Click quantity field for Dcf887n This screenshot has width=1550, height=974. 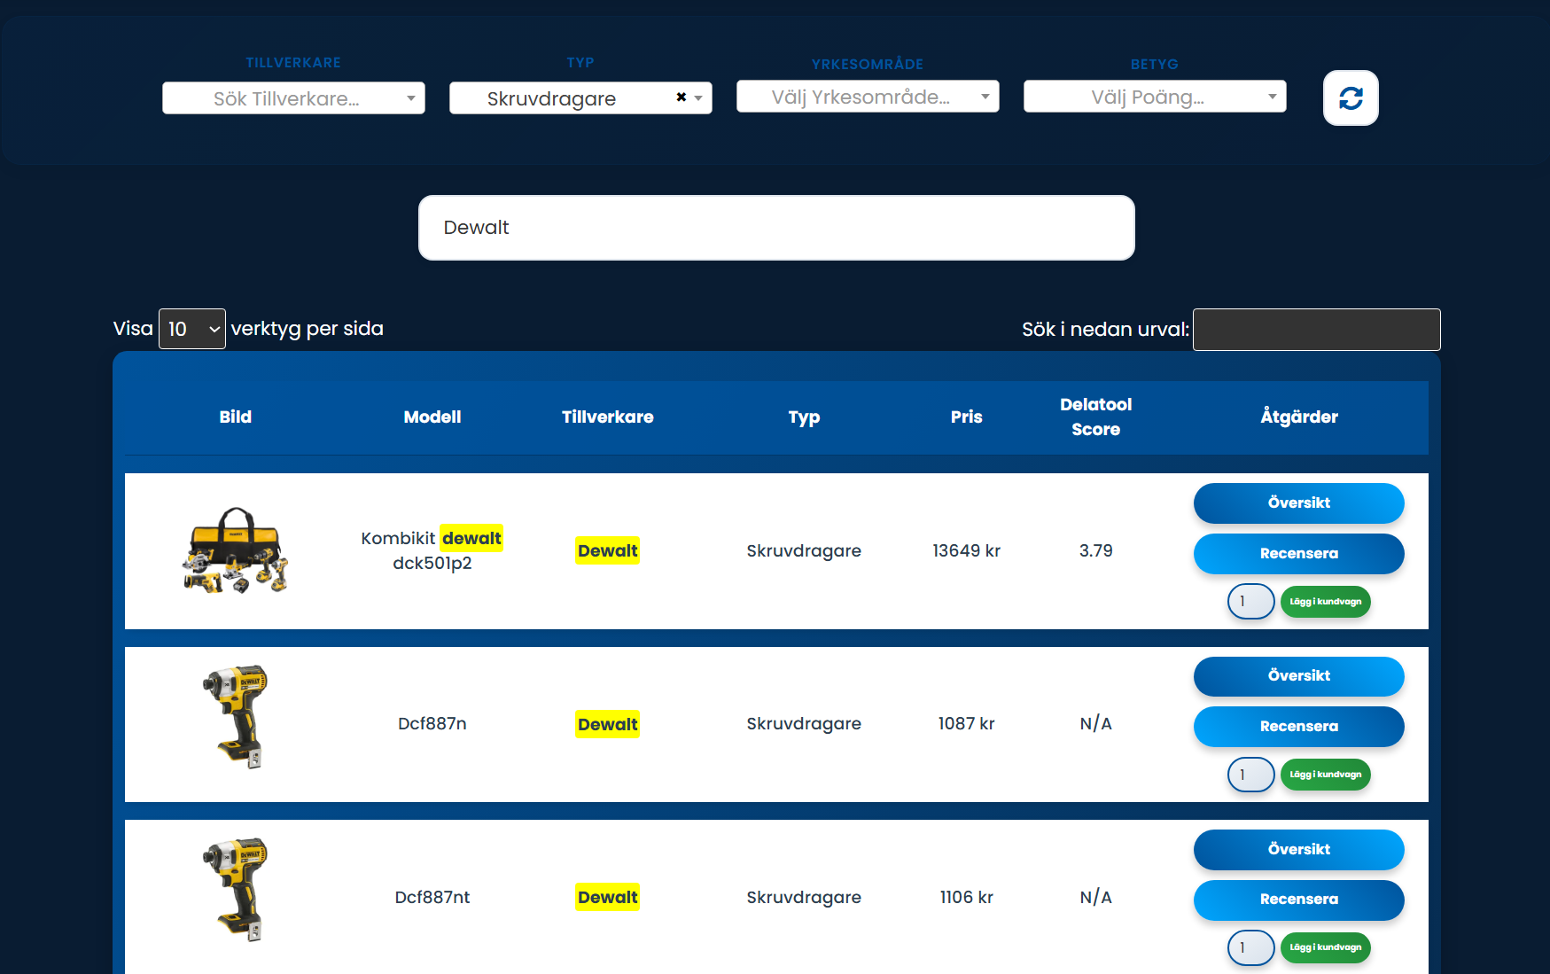coord(1250,775)
